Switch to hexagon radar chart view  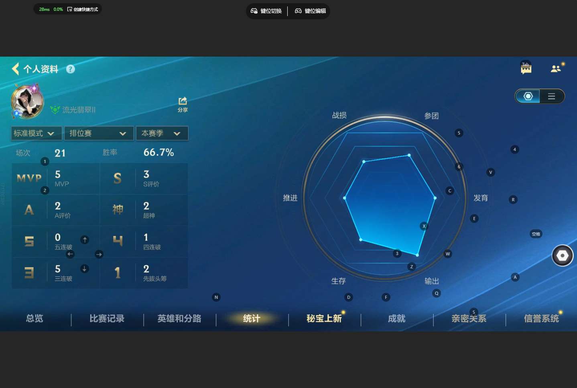click(x=528, y=96)
